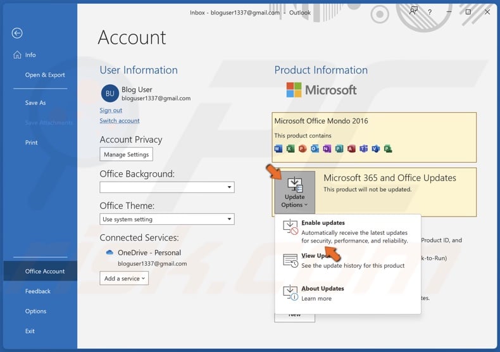Open Options in the left sidebar
The image size is (500, 352).
pos(35,311)
